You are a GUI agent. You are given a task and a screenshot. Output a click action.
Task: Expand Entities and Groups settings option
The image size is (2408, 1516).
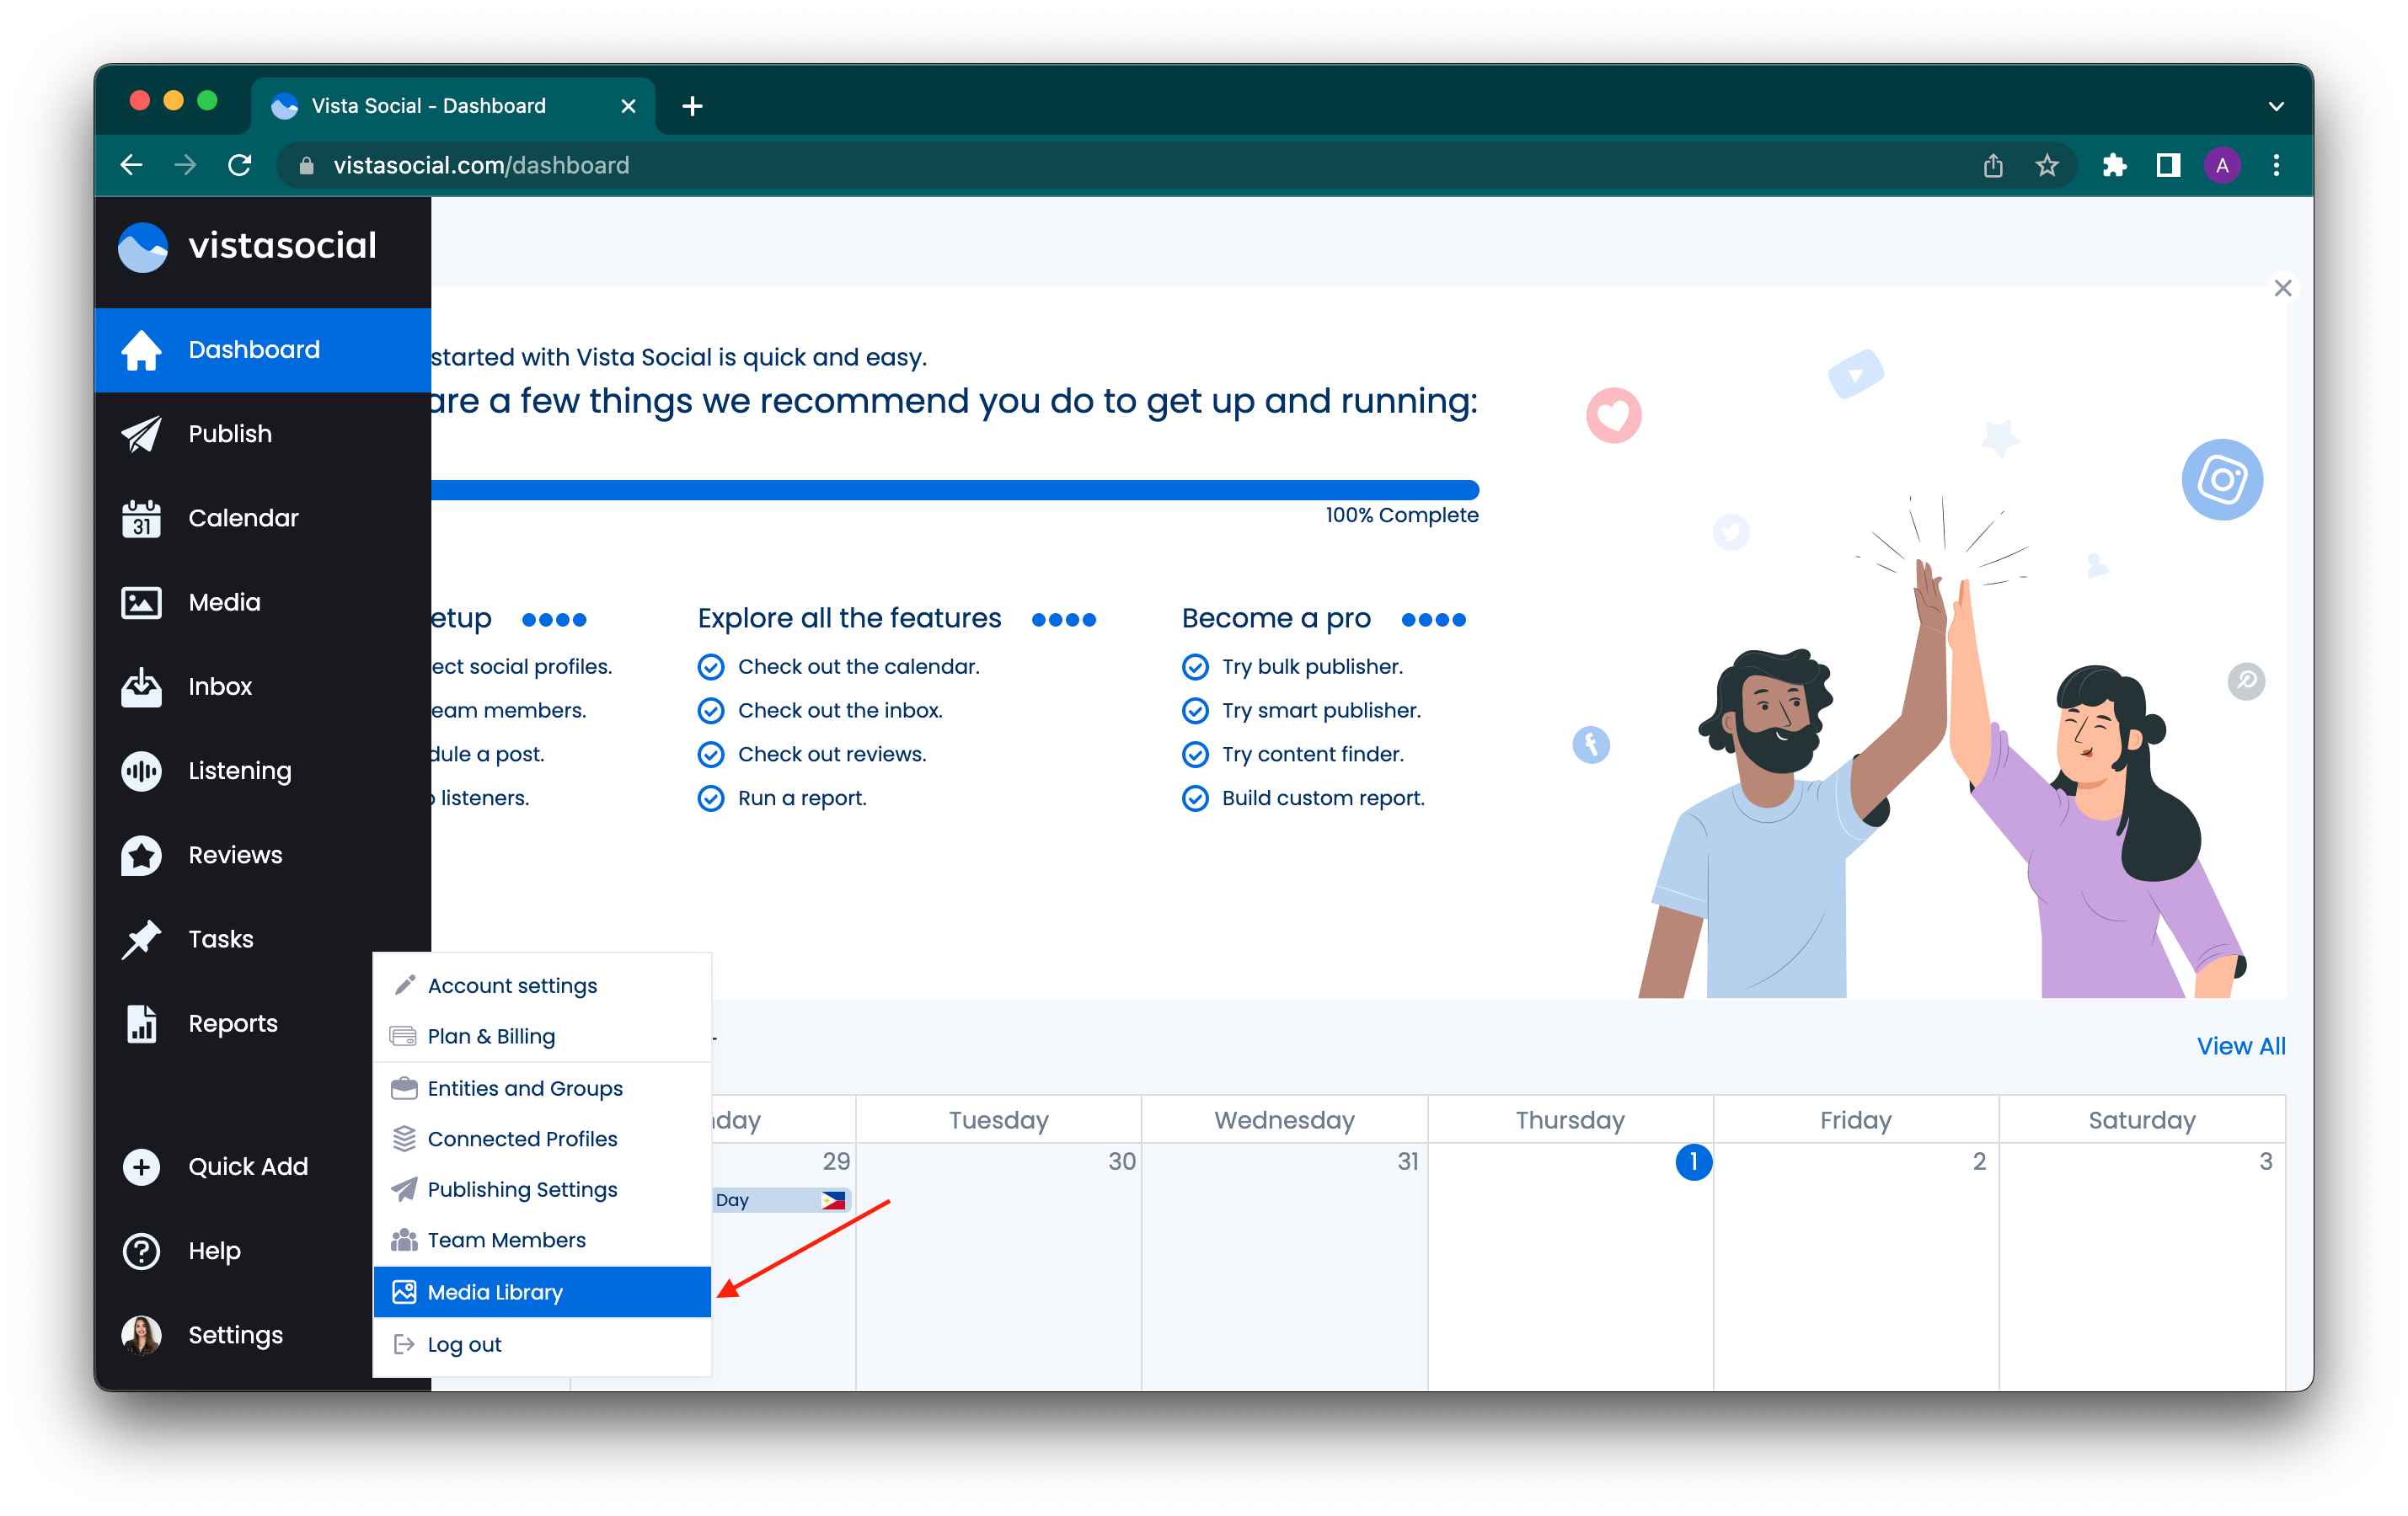(526, 1086)
